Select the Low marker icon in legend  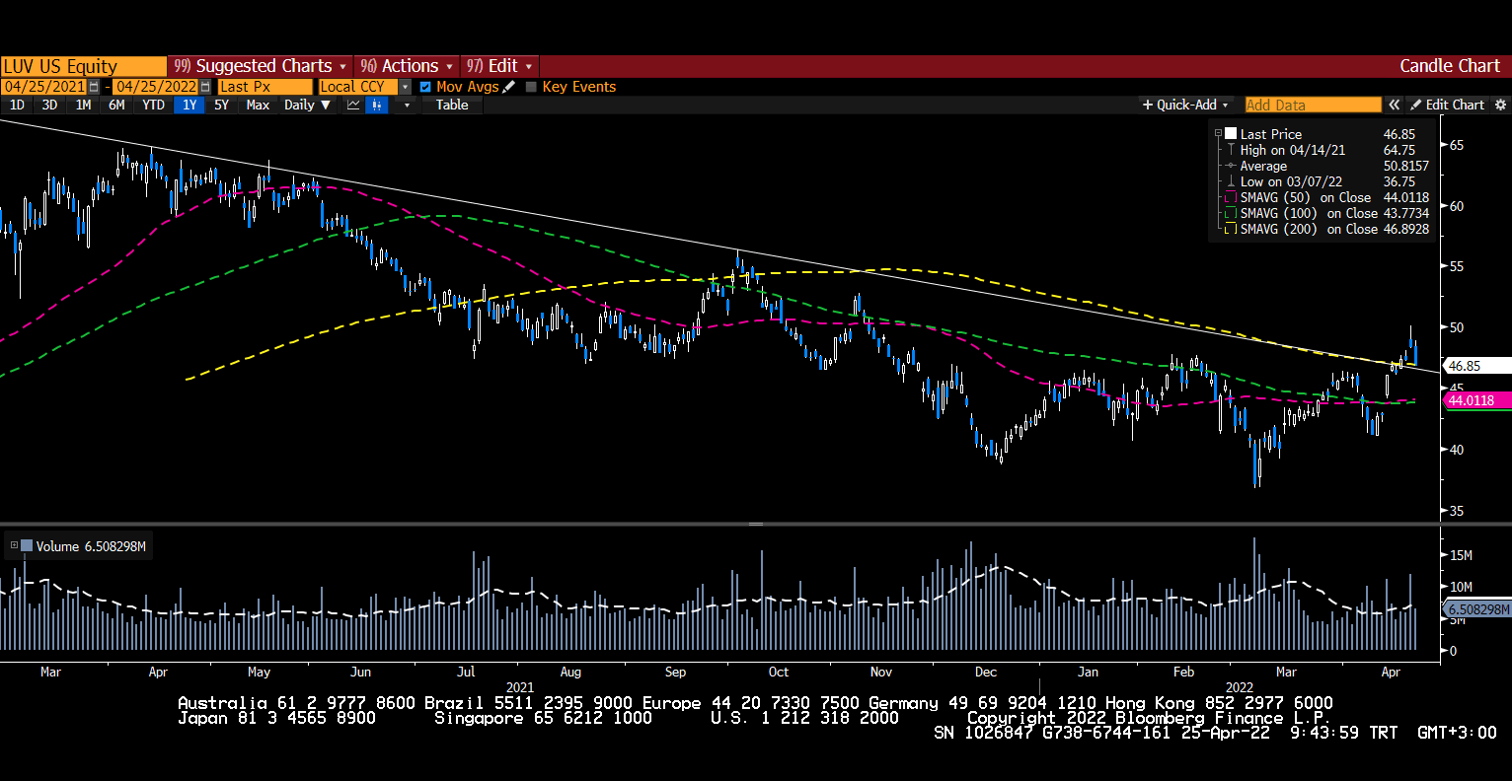tap(1231, 181)
